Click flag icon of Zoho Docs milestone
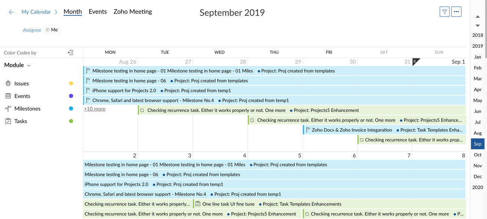 (308, 130)
